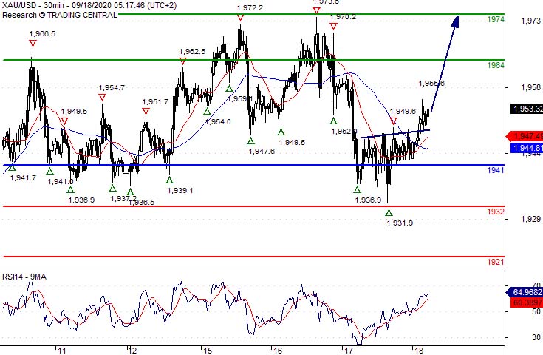Screen dimensions: 543x355
Task: Click the RSI 30 axis label
Action: (x=536, y=337)
